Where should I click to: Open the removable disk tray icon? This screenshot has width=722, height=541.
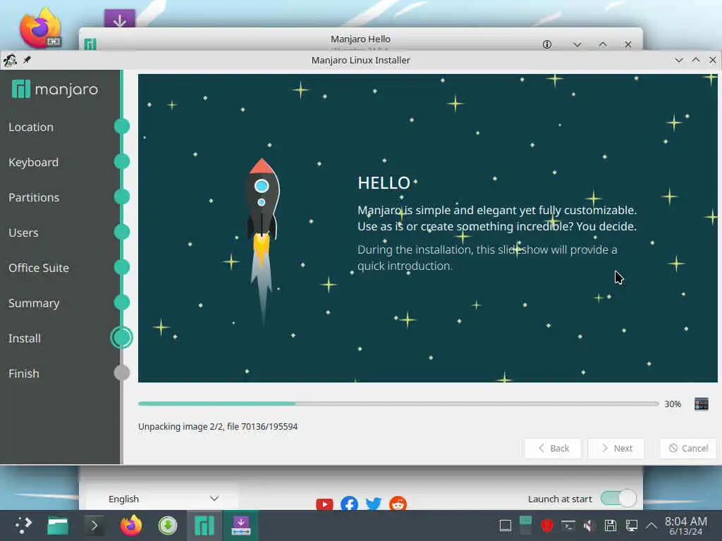pos(610,526)
